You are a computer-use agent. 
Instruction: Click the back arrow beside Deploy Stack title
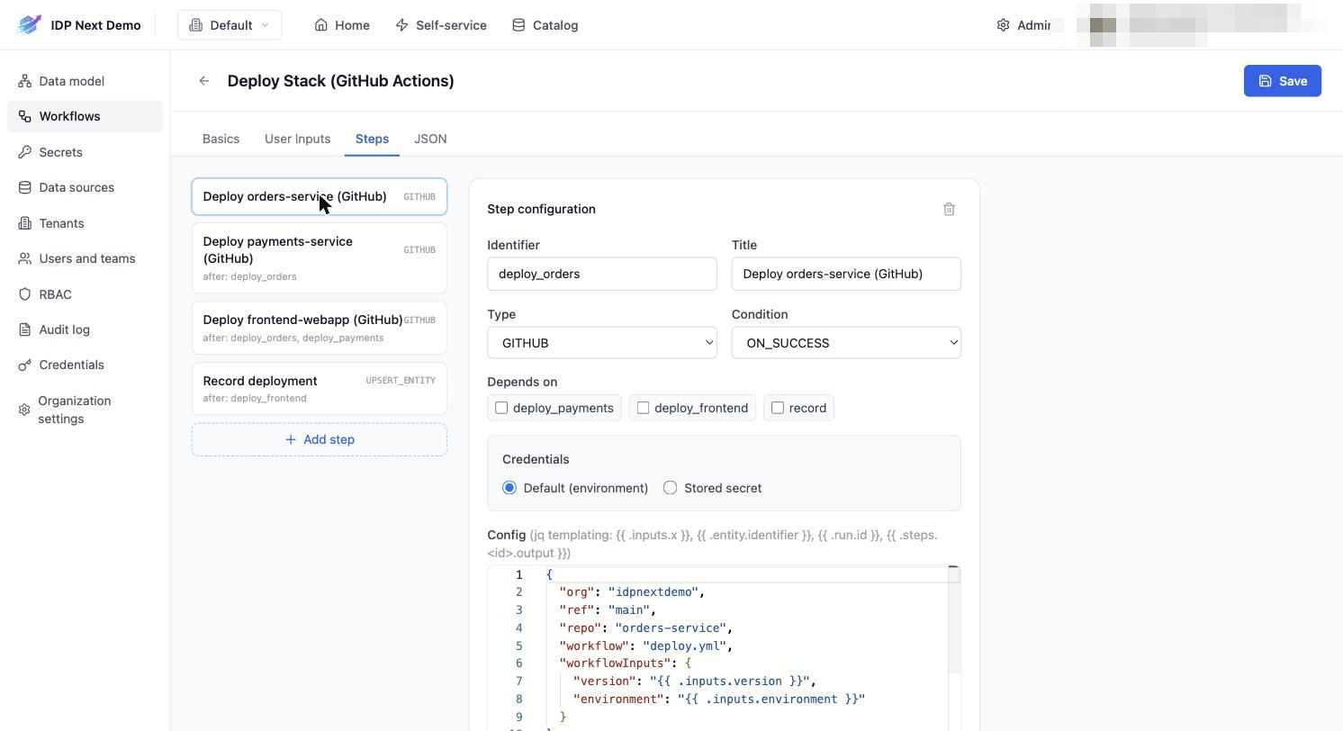(204, 81)
